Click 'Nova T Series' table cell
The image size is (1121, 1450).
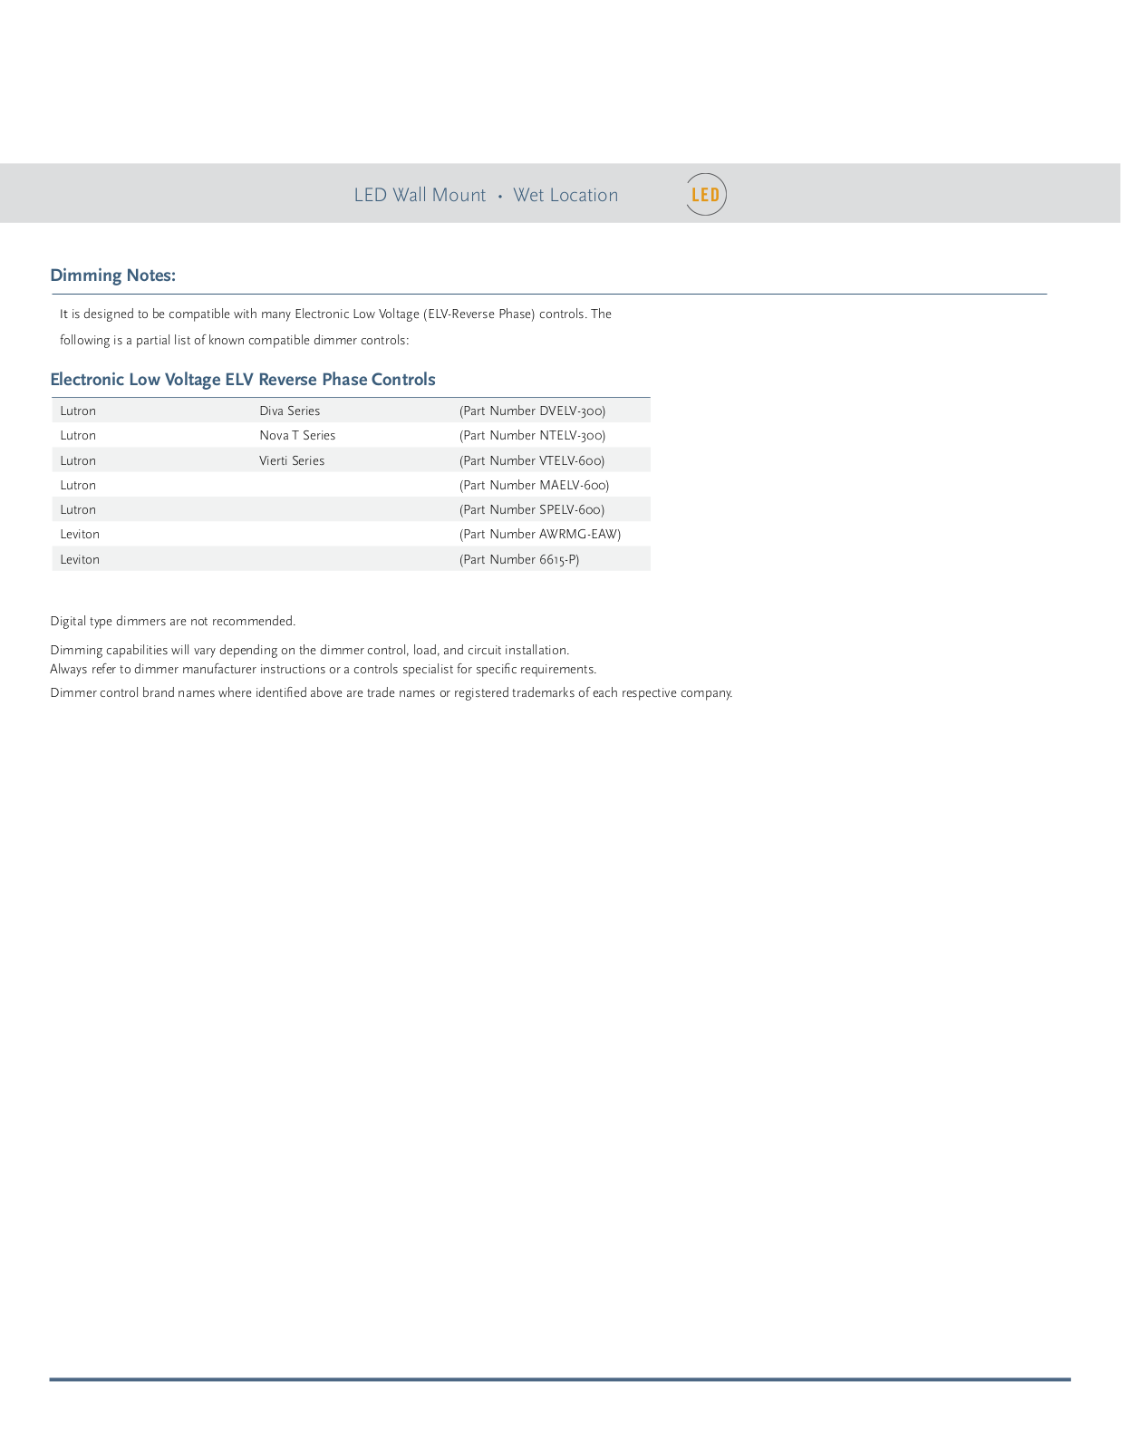click(297, 435)
